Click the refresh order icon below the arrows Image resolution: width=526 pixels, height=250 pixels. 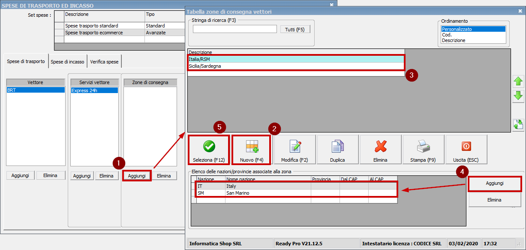518,124
